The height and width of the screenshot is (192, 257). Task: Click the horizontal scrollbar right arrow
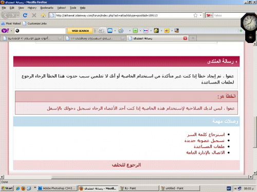251,177
